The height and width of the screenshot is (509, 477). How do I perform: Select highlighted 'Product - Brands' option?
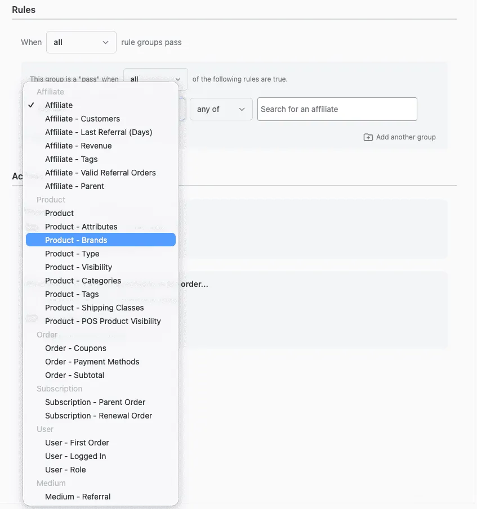point(101,240)
